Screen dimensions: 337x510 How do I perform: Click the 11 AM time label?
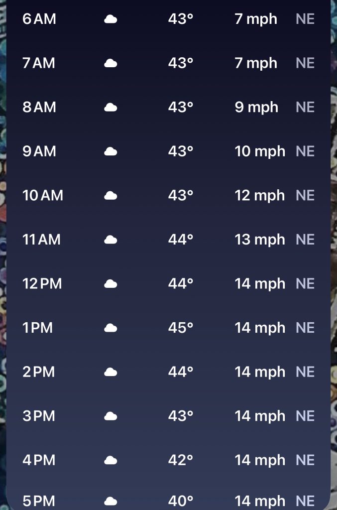point(41,240)
